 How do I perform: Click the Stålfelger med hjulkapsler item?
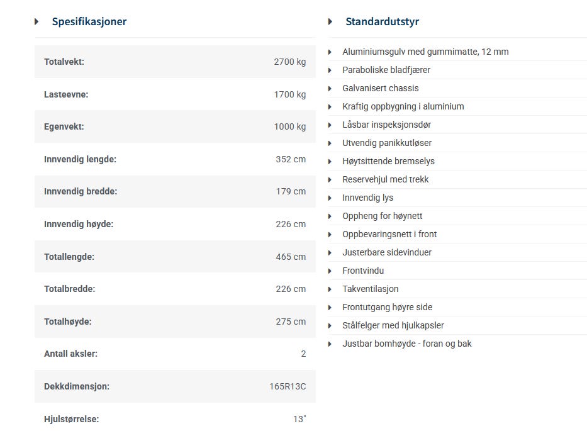[x=393, y=326]
